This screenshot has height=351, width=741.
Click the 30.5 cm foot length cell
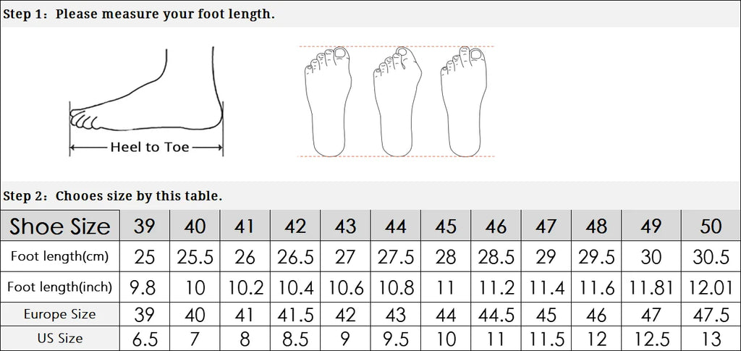click(x=711, y=257)
